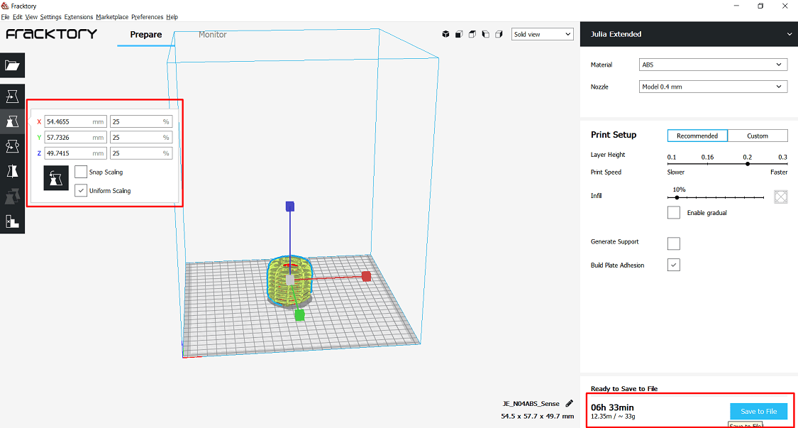Click the infill pattern preview icon
This screenshot has width=798, height=428.
click(x=781, y=197)
